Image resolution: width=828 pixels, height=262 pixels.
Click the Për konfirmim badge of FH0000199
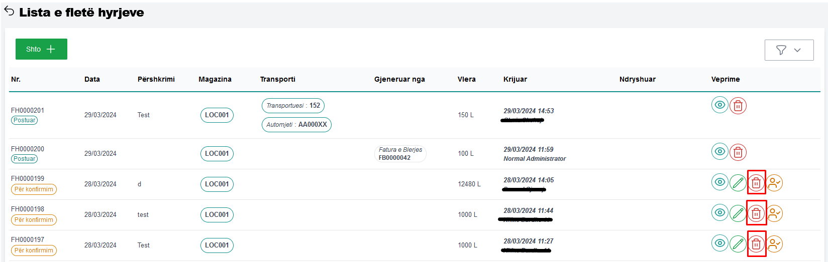[x=34, y=189]
